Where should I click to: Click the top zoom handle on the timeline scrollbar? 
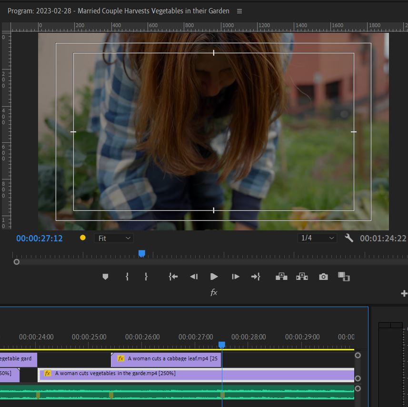tap(358, 355)
